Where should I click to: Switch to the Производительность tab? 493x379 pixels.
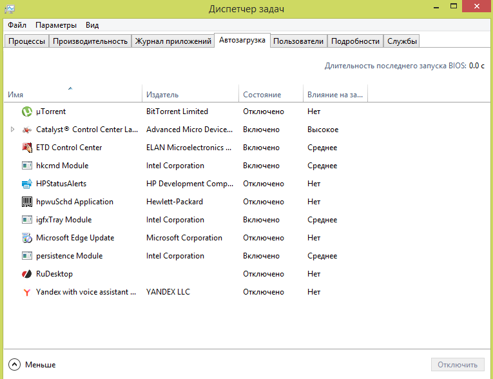90,41
